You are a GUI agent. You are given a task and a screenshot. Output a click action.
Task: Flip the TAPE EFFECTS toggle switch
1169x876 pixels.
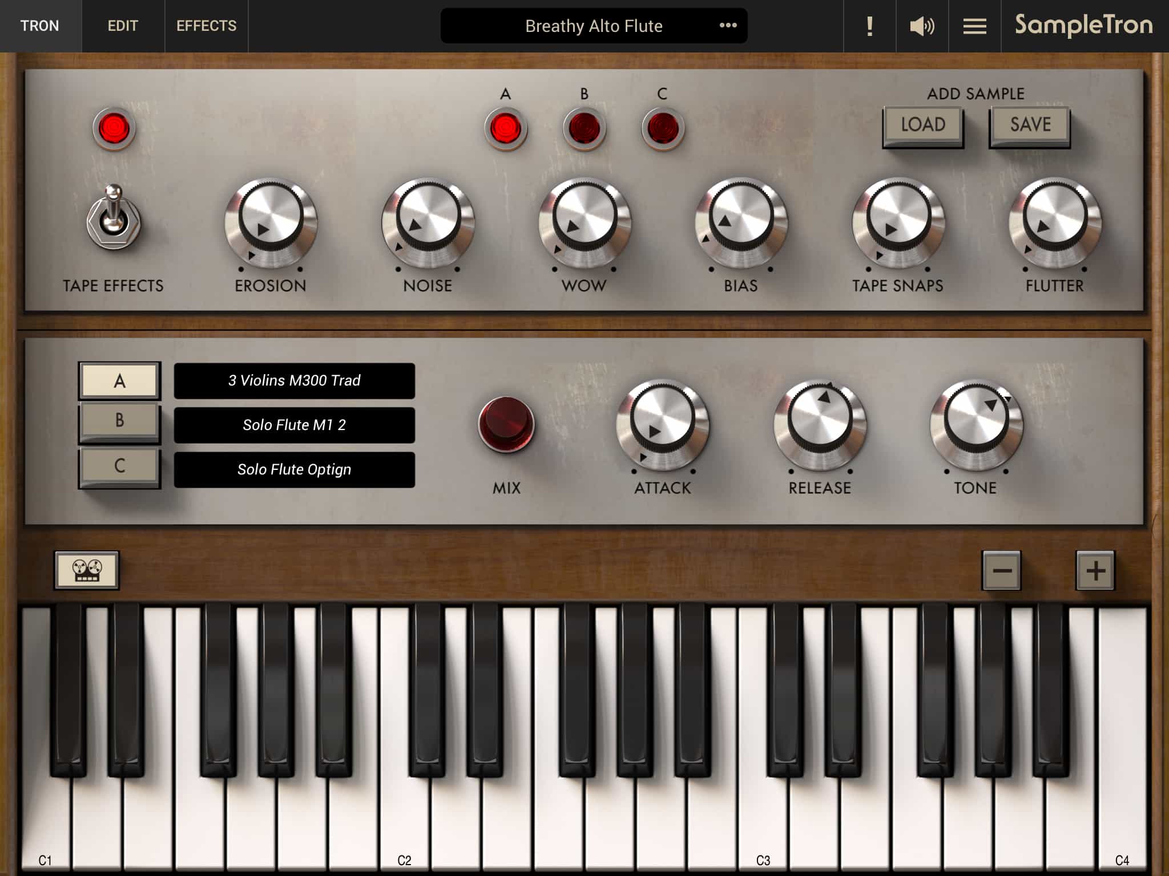[114, 217]
